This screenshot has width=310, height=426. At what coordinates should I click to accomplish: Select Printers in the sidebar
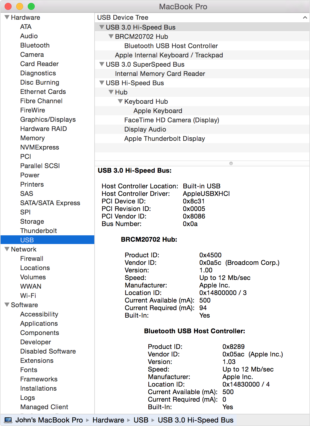point(32,185)
